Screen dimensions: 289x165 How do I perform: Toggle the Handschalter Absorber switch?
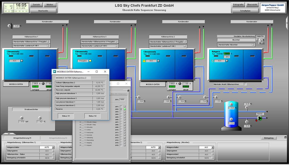coord(253,45)
